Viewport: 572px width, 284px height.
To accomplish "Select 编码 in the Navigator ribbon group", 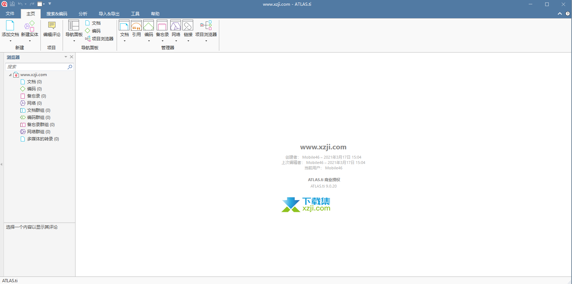I will pos(93,31).
